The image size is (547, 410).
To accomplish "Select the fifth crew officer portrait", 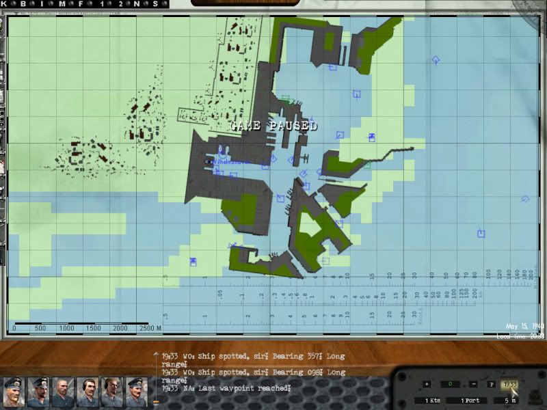I will 113,392.
